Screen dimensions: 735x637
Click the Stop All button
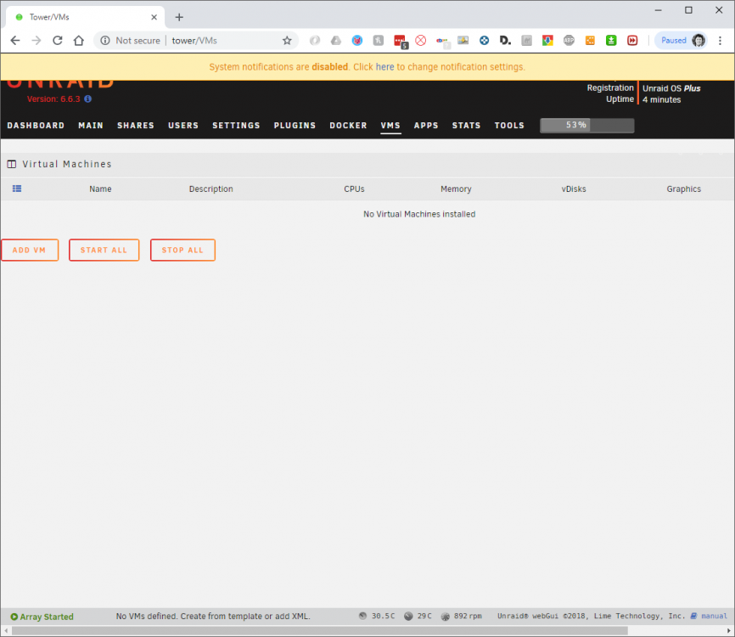coord(182,250)
